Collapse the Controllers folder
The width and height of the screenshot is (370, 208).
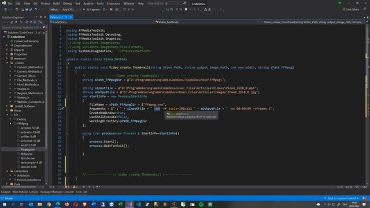7,171
